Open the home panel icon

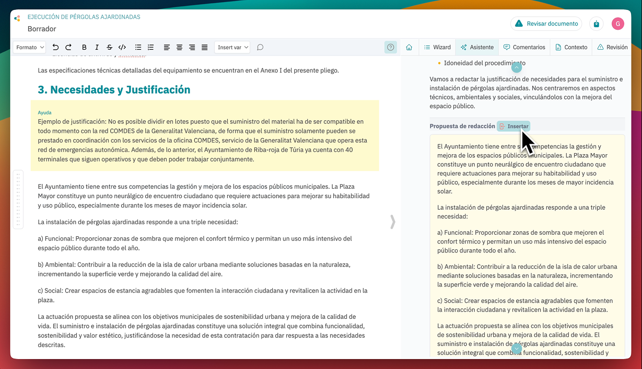click(x=409, y=47)
